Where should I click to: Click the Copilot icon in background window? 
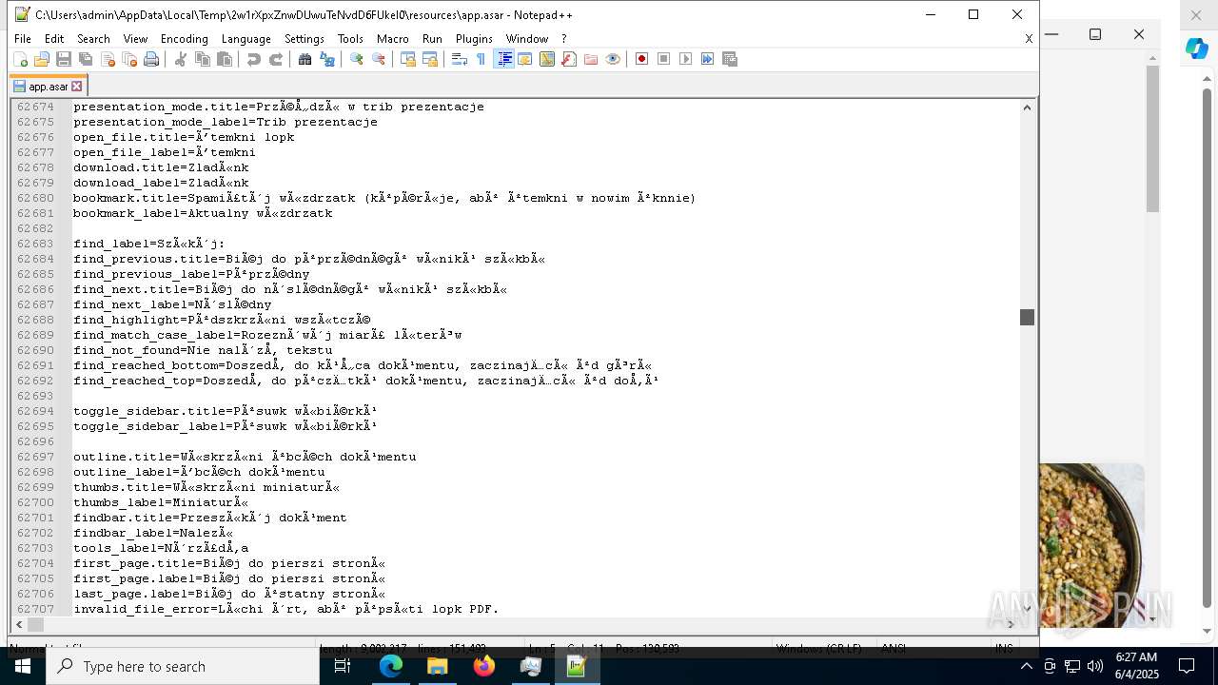1196,49
